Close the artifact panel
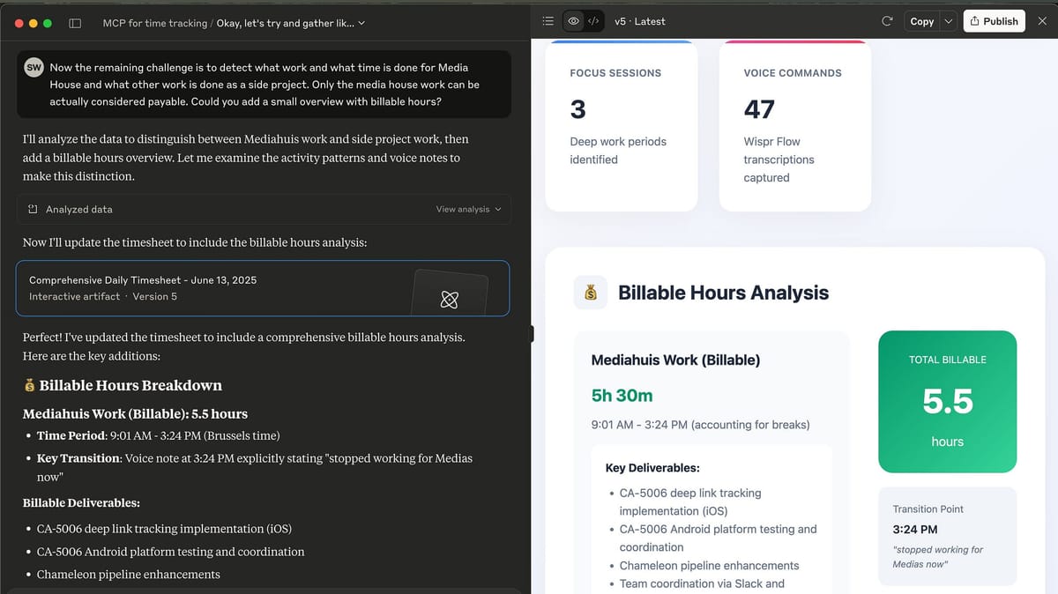Viewport: 1058px width, 594px height. (1042, 21)
